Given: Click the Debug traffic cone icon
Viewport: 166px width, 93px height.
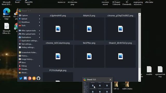Looking at the screenshot, I should (x=20, y=66).
